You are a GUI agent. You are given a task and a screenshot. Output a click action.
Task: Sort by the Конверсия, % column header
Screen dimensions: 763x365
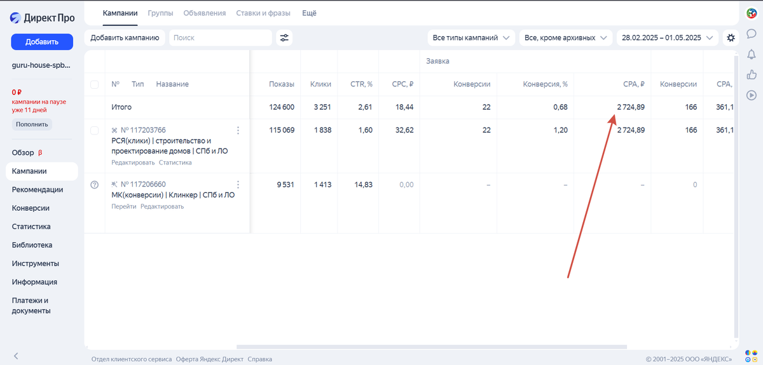(x=546, y=84)
